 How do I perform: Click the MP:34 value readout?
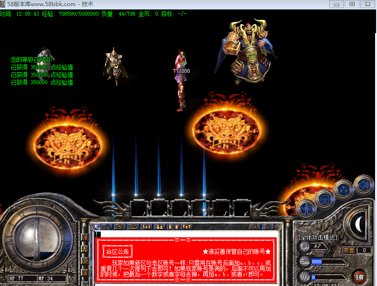pyautogui.click(x=45, y=278)
